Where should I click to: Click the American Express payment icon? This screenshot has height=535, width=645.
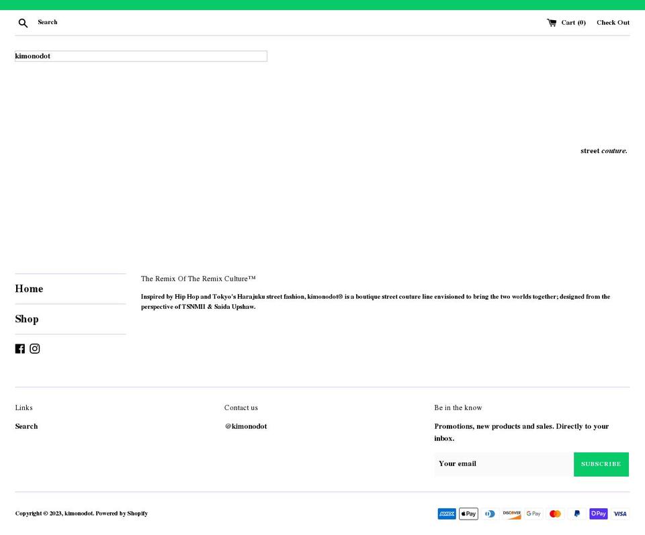click(447, 514)
